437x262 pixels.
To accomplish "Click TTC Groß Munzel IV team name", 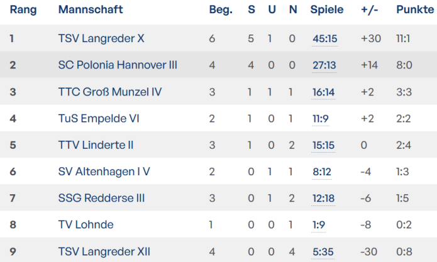I will click(109, 92).
